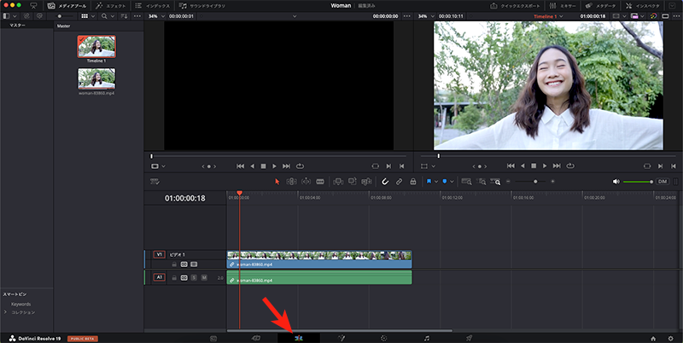Switch to the Fusion page
Screen dimensions: 683x343
(x=341, y=338)
